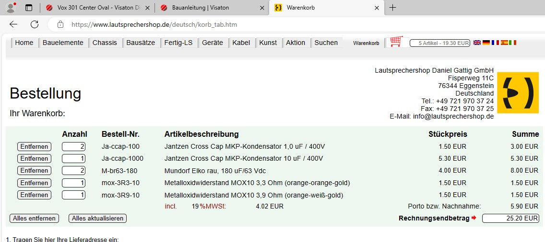Click the browser back arrow
Screen dimensions: 545x242
coord(13,24)
